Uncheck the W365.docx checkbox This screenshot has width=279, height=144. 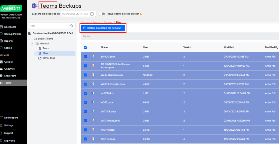(85, 102)
